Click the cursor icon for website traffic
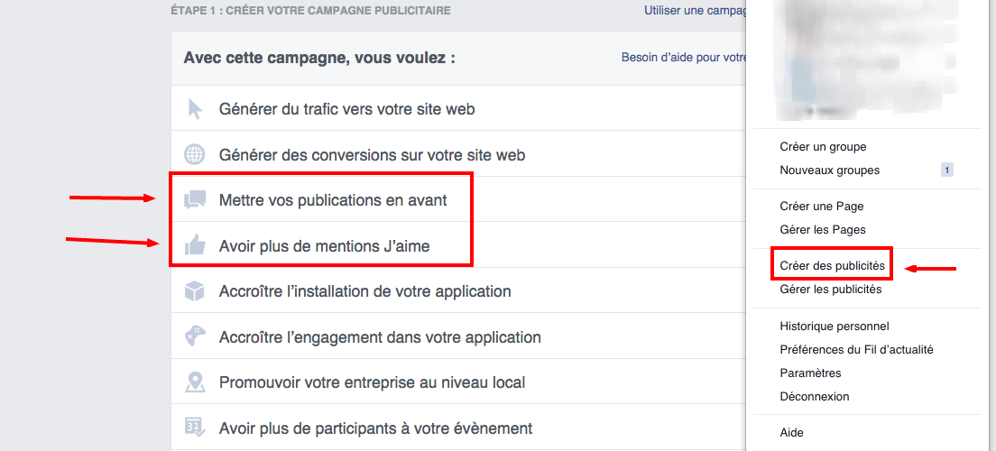This screenshot has width=996, height=451. pyautogui.click(x=195, y=109)
